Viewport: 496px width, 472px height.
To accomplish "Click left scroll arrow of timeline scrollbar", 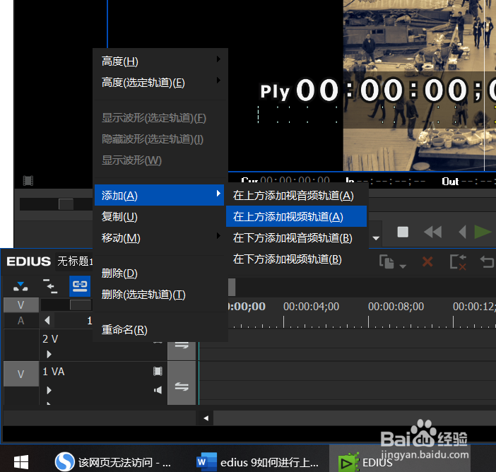I will [x=206, y=418].
